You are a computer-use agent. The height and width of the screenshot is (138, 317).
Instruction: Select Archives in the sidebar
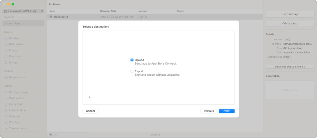click(23, 23)
